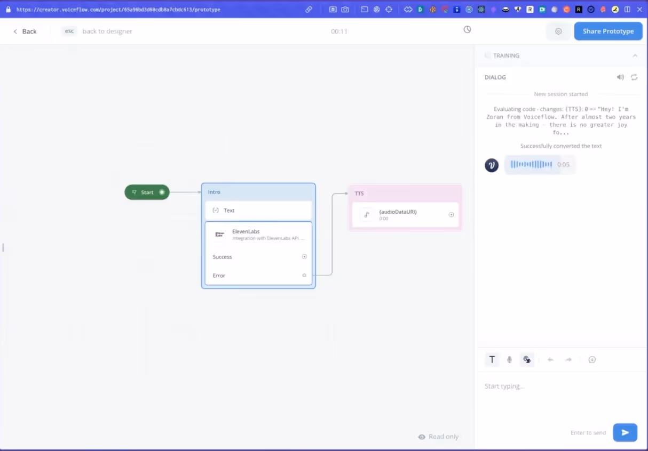648x451 pixels.
Task: Click the music note audio icon
Action: click(367, 215)
